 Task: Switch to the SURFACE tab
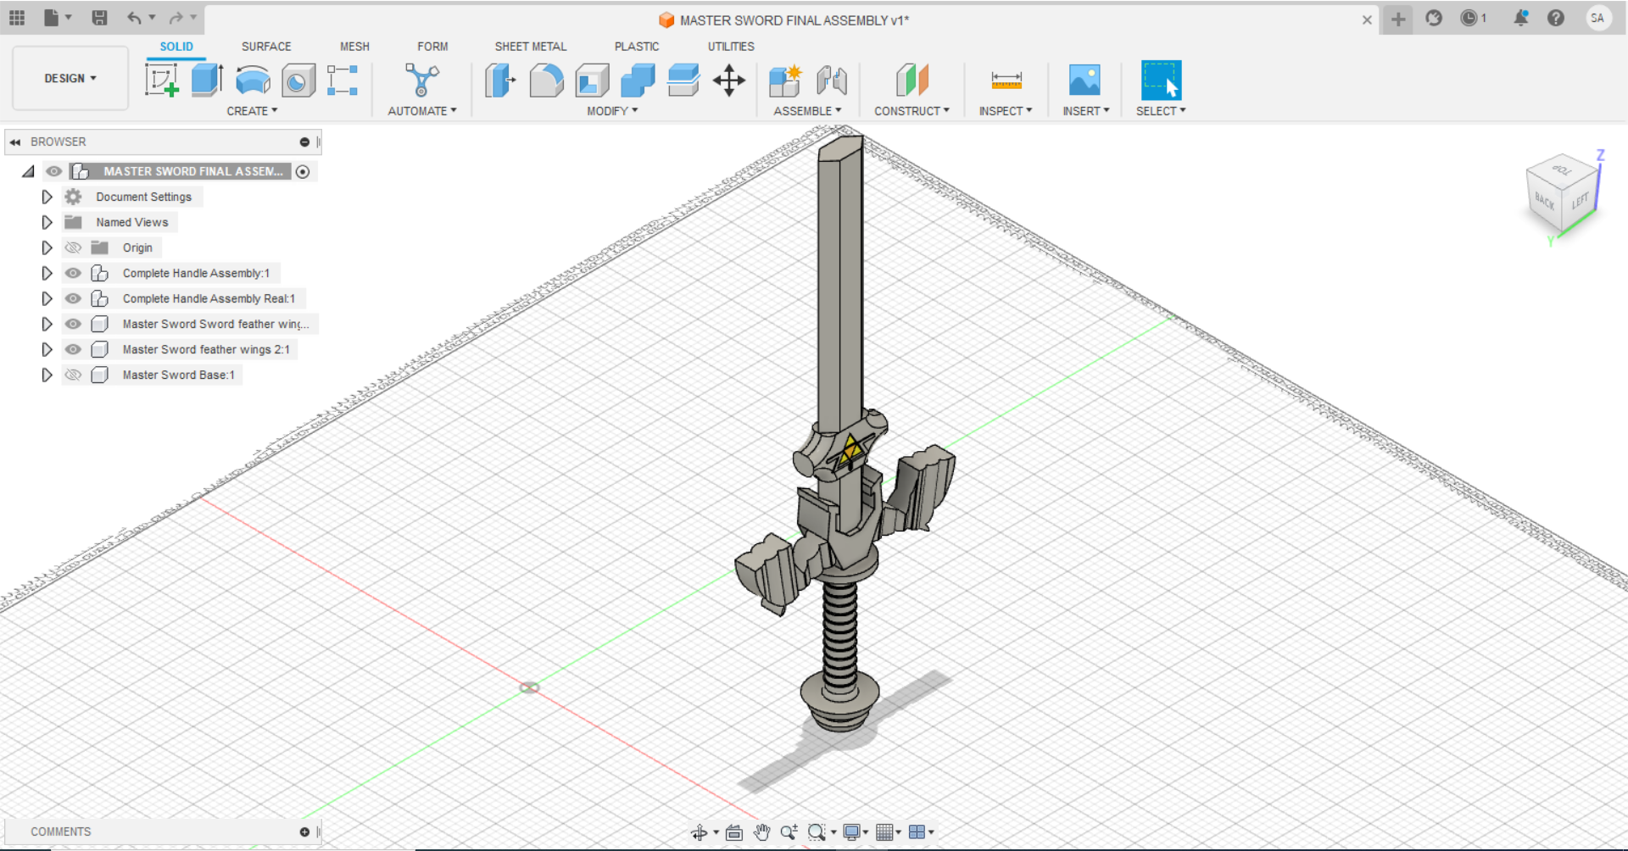click(x=266, y=47)
